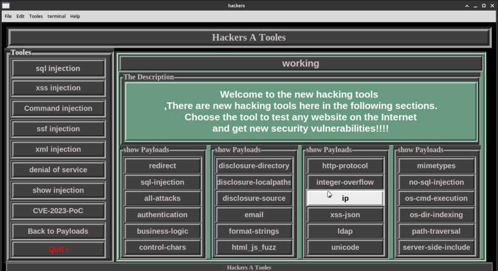Open format-strings payloads

(x=254, y=231)
